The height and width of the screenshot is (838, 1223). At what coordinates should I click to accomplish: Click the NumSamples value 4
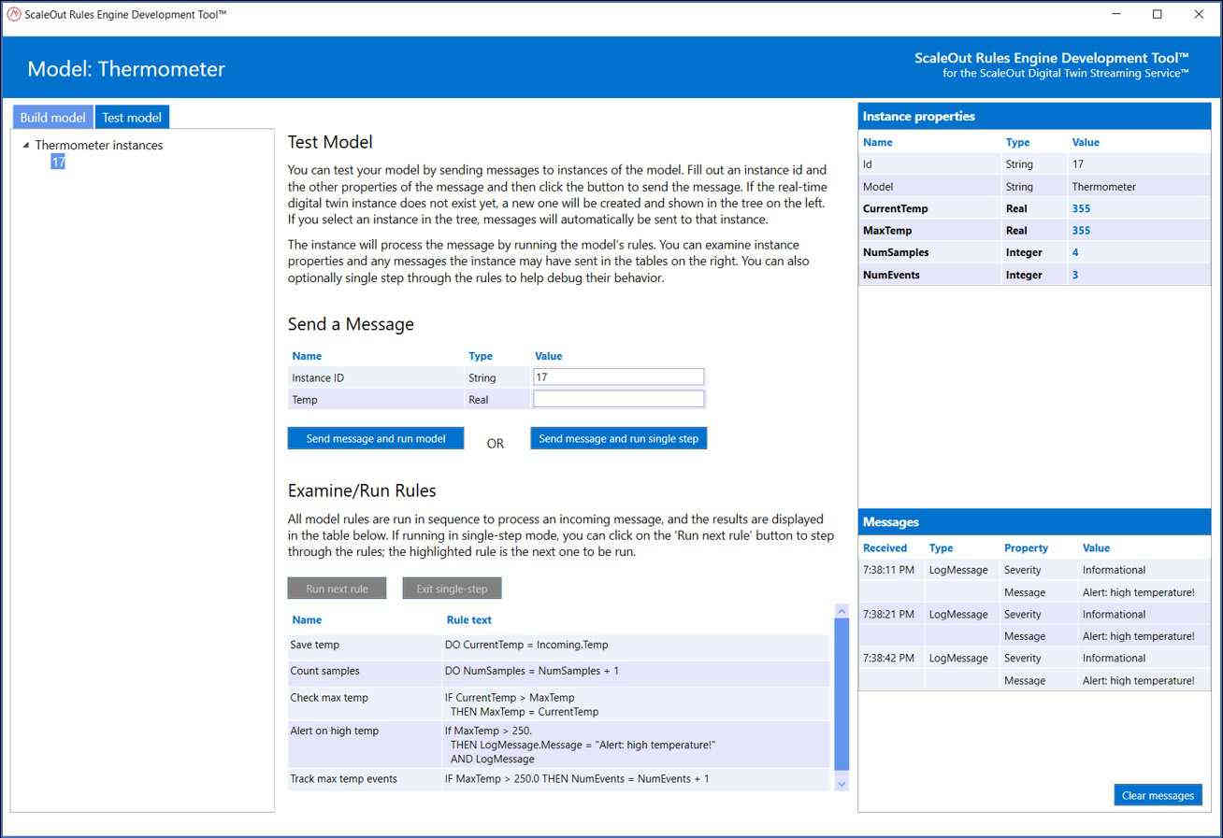pos(1075,252)
